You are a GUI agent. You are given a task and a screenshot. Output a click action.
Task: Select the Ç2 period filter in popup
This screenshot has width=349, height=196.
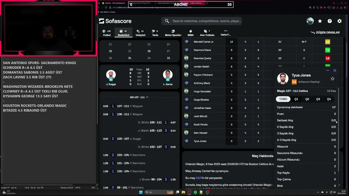tap(307, 99)
